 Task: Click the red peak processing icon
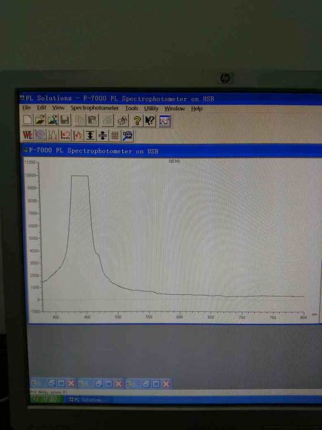(x=78, y=136)
